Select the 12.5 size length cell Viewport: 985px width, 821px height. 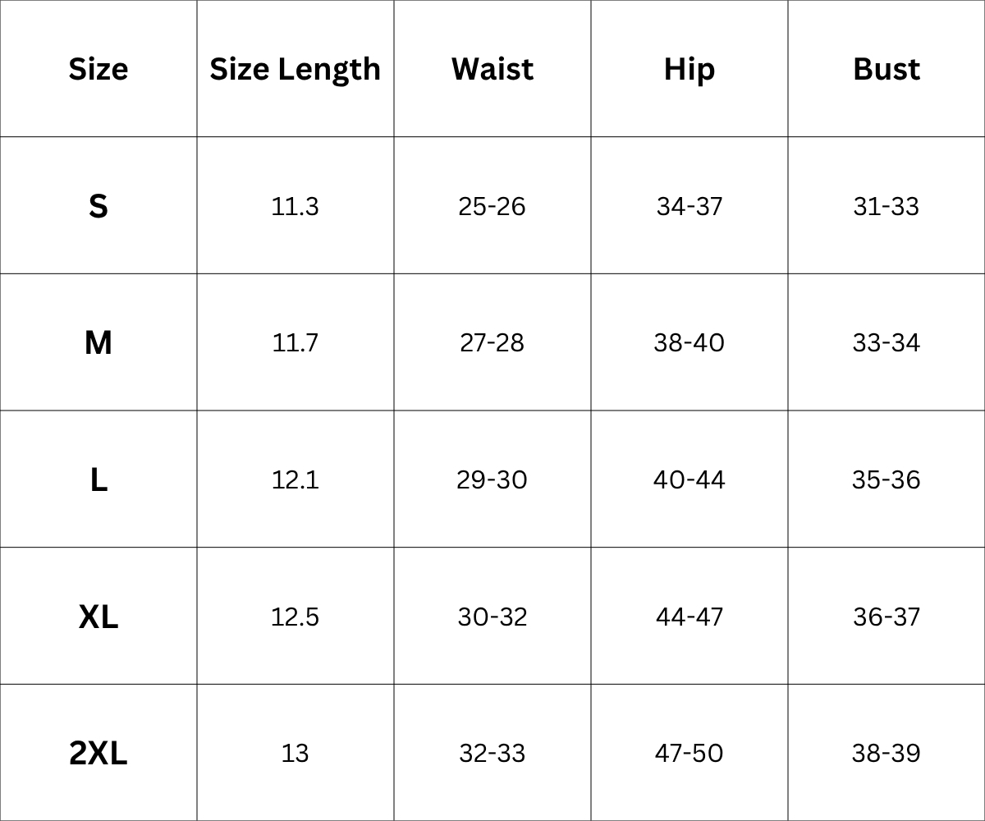pyautogui.click(x=295, y=617)
